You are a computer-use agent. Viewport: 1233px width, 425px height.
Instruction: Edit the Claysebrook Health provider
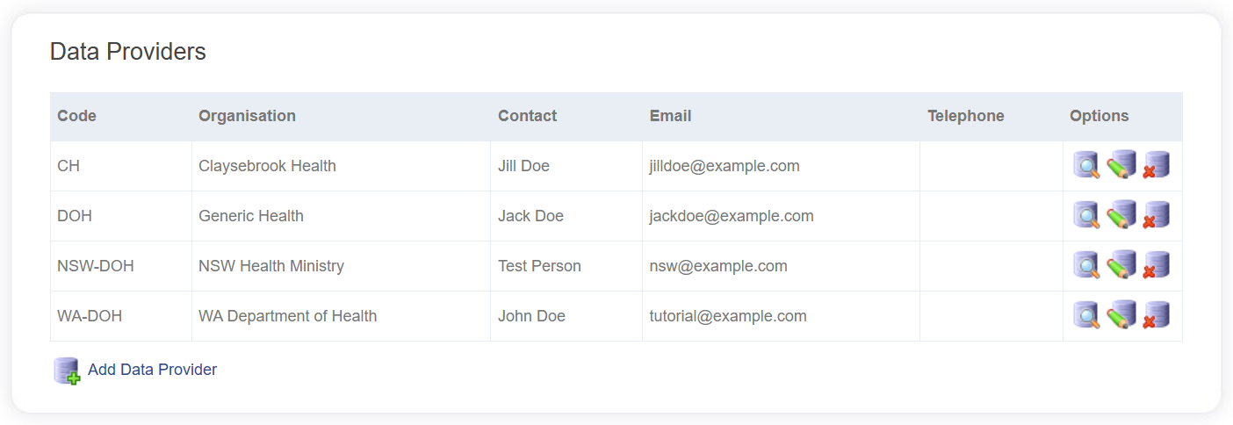1121,165
